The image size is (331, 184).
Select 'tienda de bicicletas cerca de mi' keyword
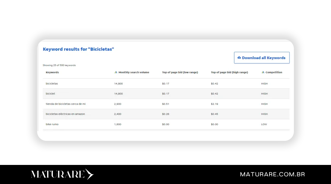(x=66, y=104)
